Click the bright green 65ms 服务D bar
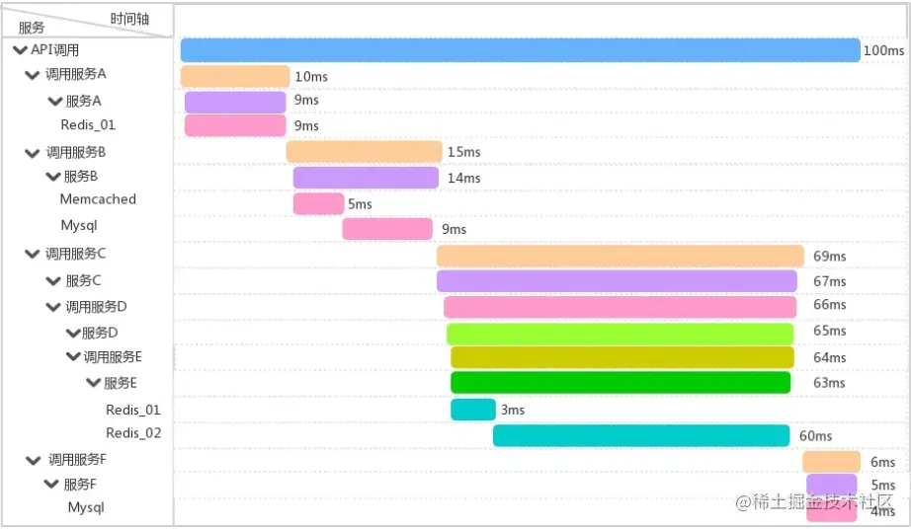The width and height of the screenshot is (911, 529). (620, 335)
